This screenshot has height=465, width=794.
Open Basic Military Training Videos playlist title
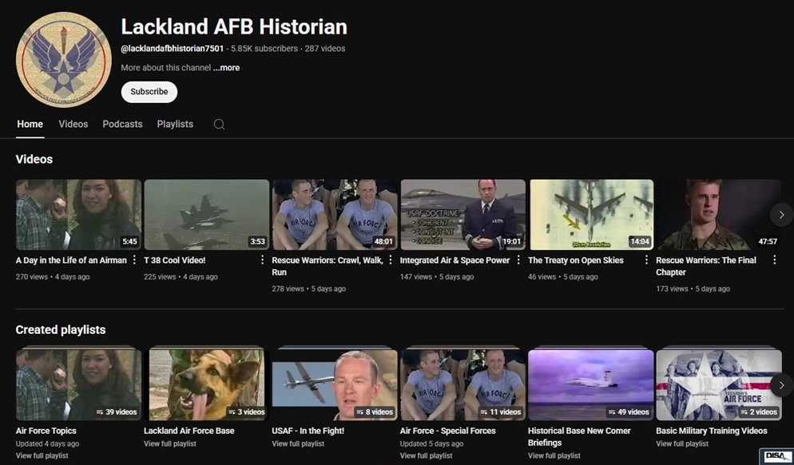click(712, 431)
